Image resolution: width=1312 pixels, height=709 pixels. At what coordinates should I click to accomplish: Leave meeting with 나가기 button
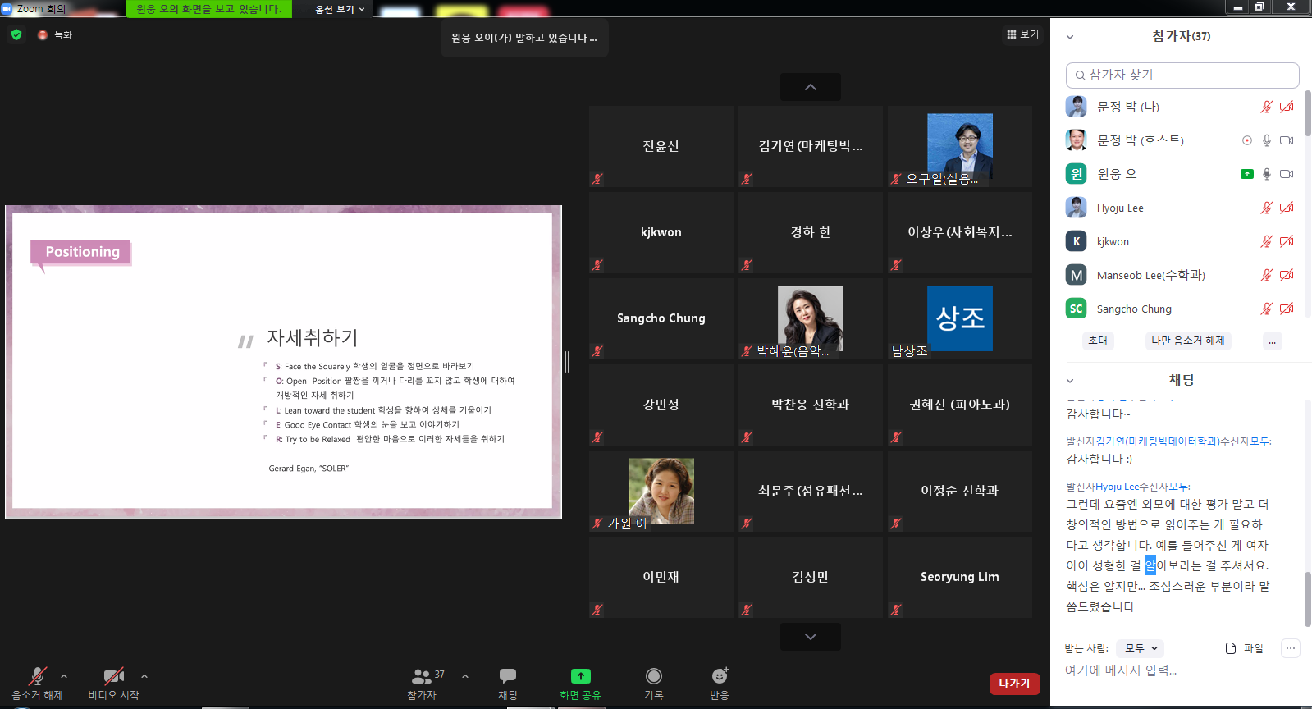1014,684
